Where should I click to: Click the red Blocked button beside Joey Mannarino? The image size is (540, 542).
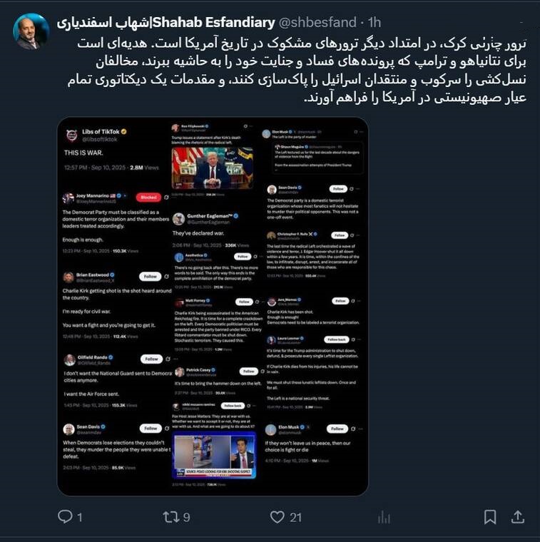pos(148,197)
